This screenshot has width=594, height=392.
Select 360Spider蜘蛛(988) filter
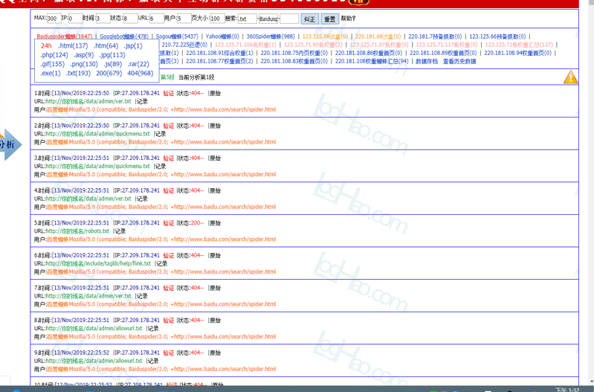[271, 36]
